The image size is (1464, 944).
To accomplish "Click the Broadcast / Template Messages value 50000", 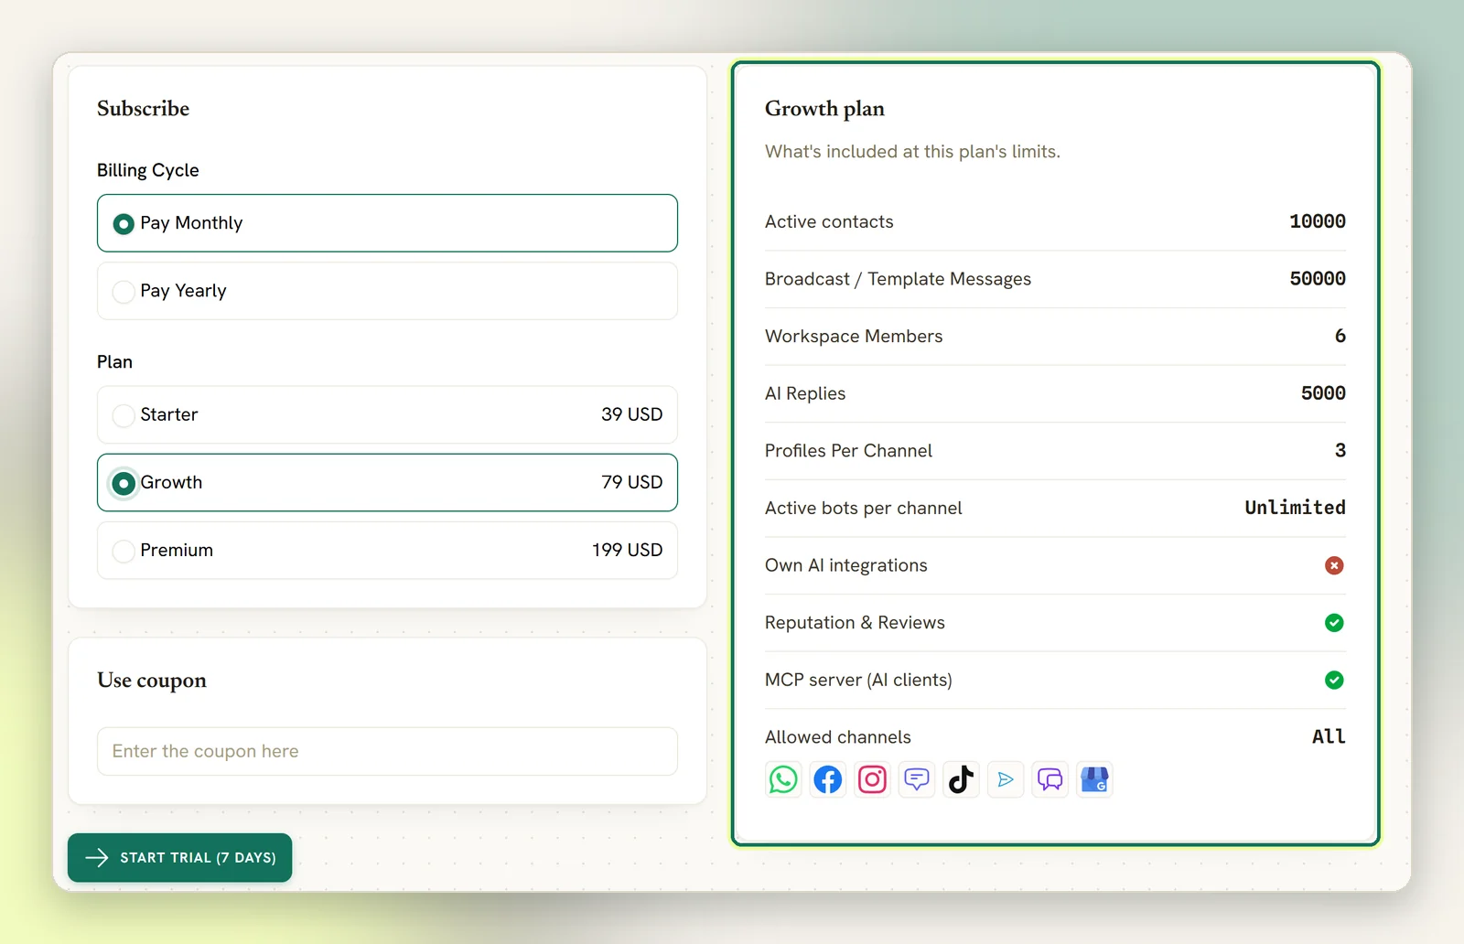I will pyautogui.click(x=1318, y=279).
